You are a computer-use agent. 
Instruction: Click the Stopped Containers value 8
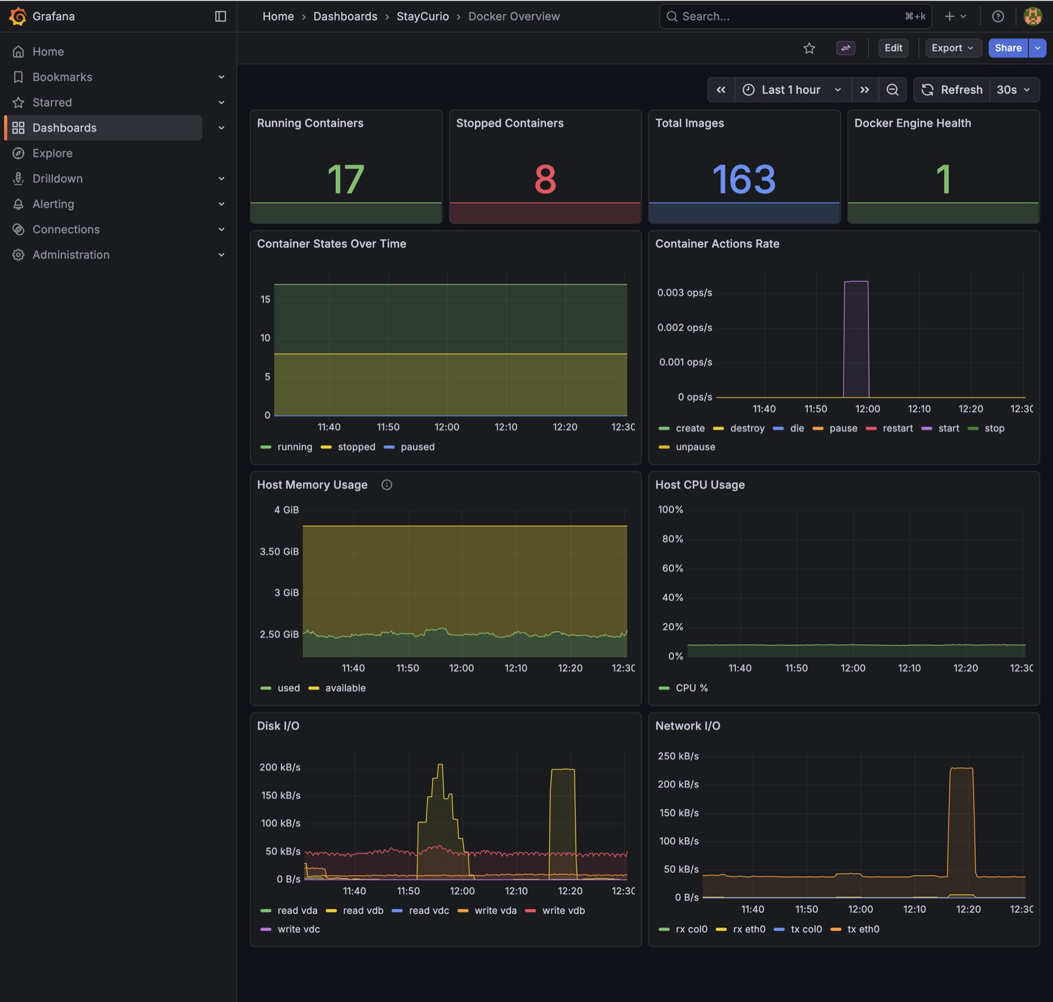545,179
